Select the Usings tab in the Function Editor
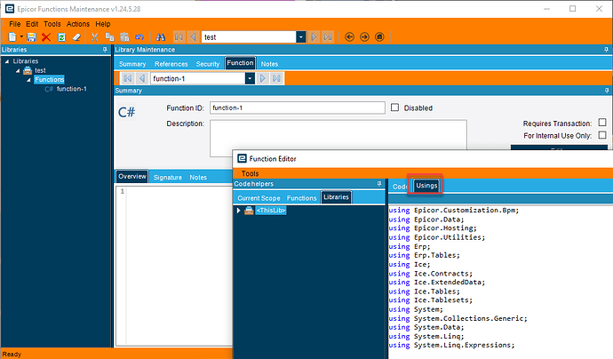Image resolution: width=613 pixels, height=359 pixels. point(426,186)
